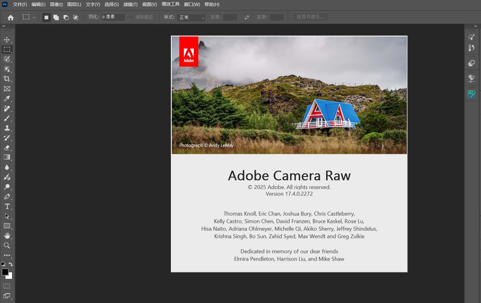Toggle Quick Mask mode

(x=7, y=286)
